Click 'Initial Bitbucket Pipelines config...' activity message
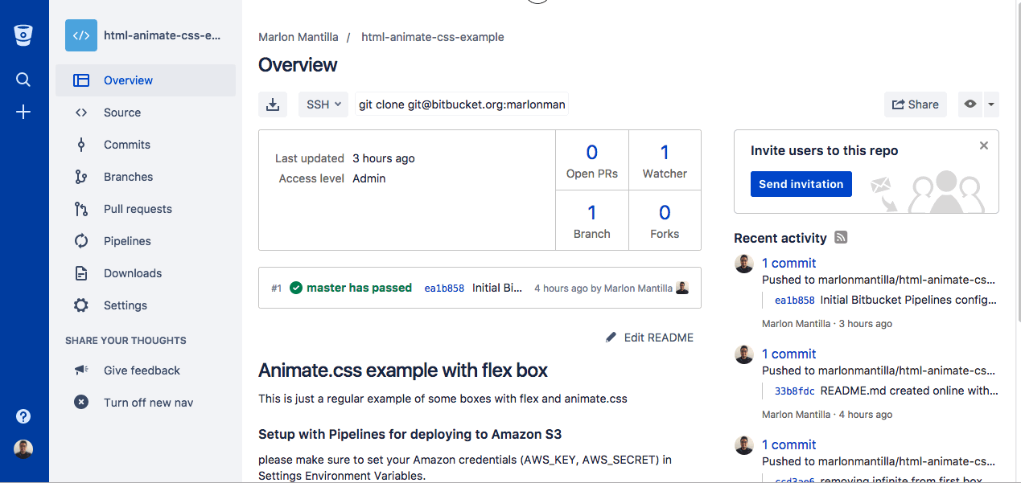 point(909,301)
